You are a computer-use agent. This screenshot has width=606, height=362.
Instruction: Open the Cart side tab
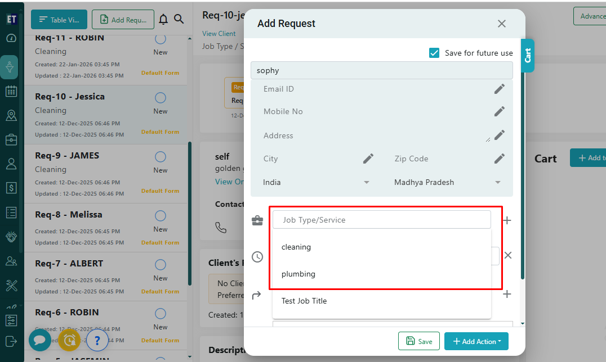[528, 56]
